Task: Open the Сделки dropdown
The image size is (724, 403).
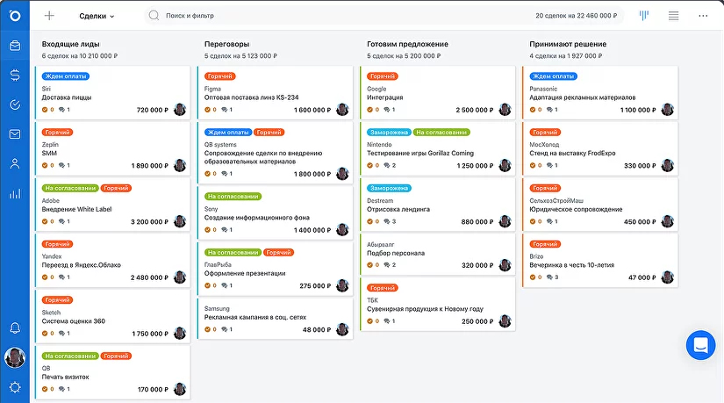Action: [x=97, y=16]
